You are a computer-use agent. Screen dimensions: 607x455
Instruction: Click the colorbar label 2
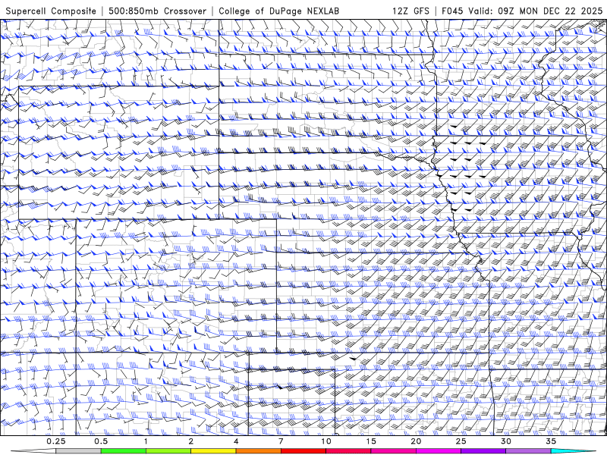(191, 441)
